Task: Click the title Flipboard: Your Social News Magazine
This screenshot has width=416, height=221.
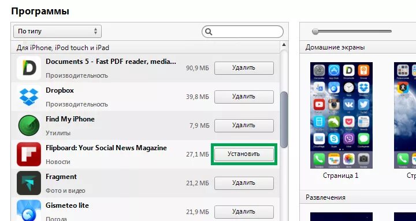Action: coord(106,148)
